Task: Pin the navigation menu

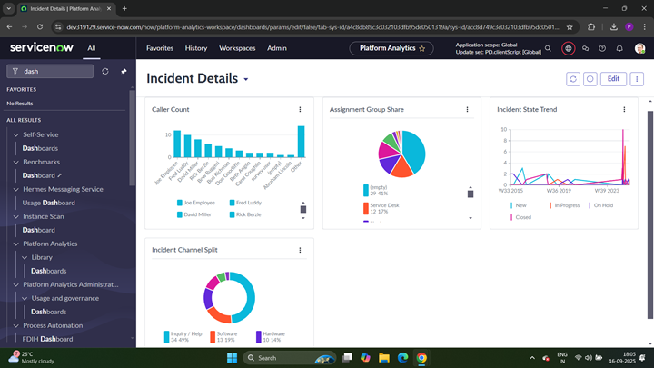Action: [x=124, y=72]
